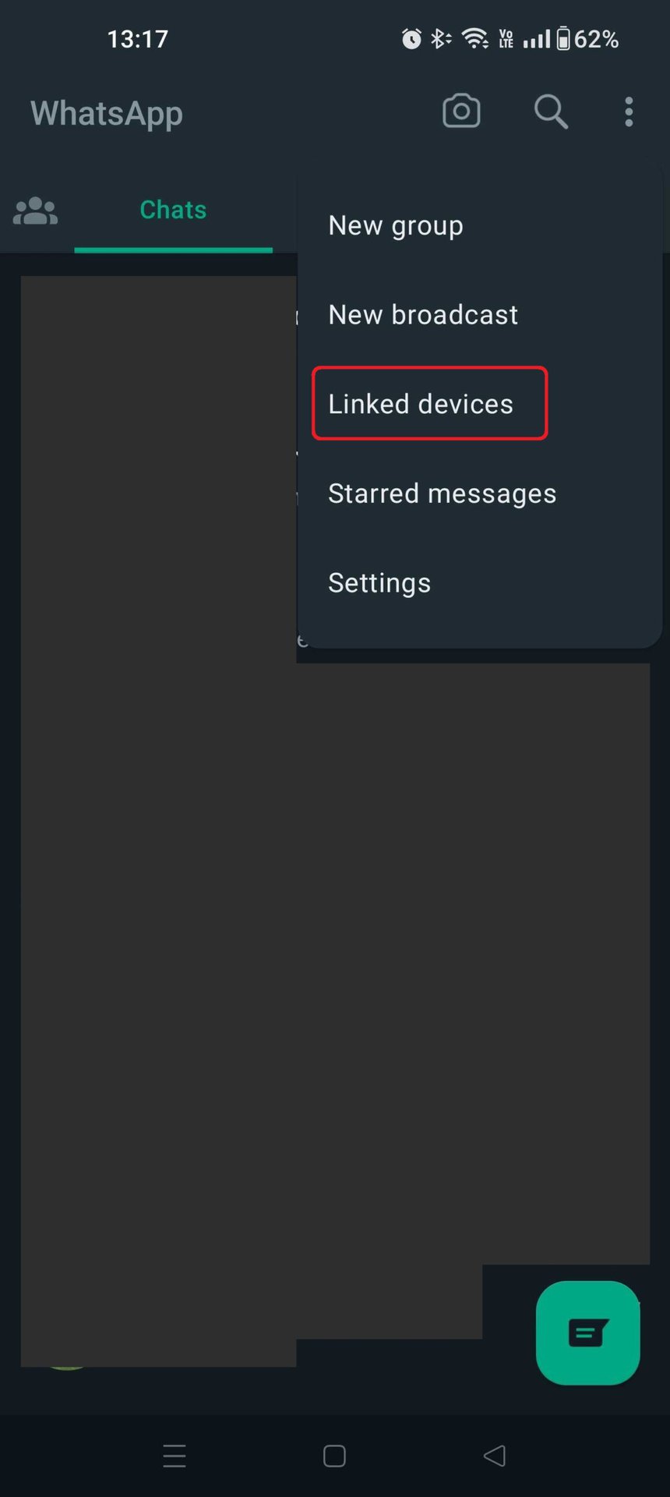Open the camera icon in header
The height and width of the screenshot is (1497, 670).
coord(461,111)
